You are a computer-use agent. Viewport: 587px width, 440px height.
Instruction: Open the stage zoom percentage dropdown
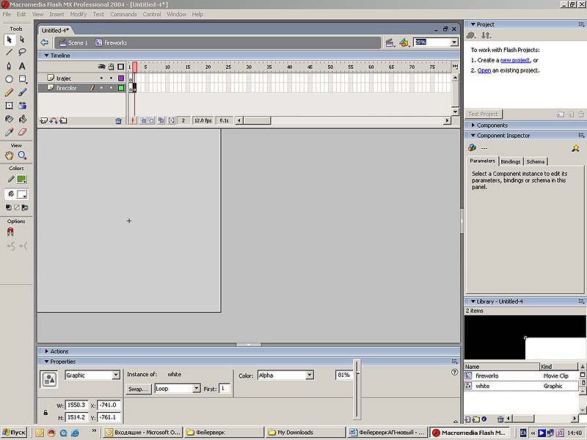(454, 43)
